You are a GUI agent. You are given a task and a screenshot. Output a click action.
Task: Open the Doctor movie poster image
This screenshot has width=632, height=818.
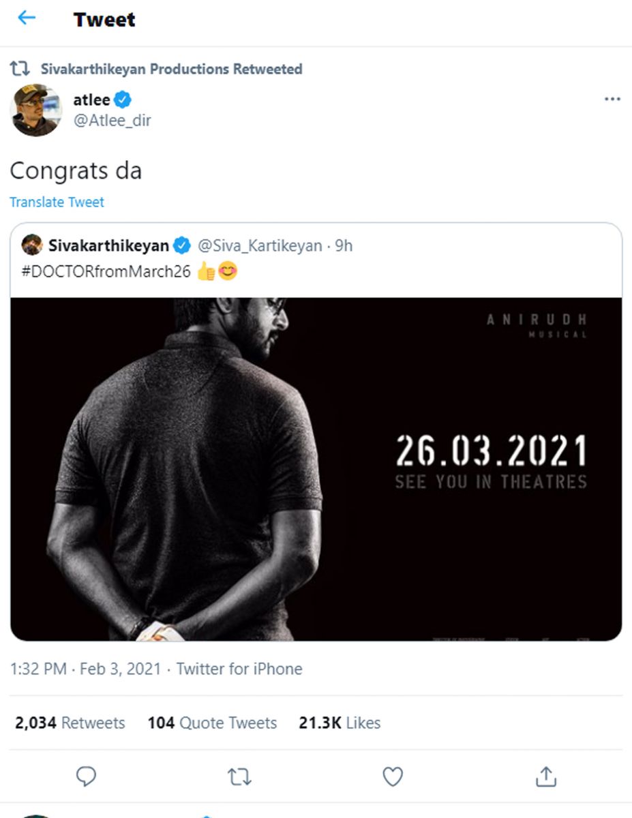pos(316,469)
